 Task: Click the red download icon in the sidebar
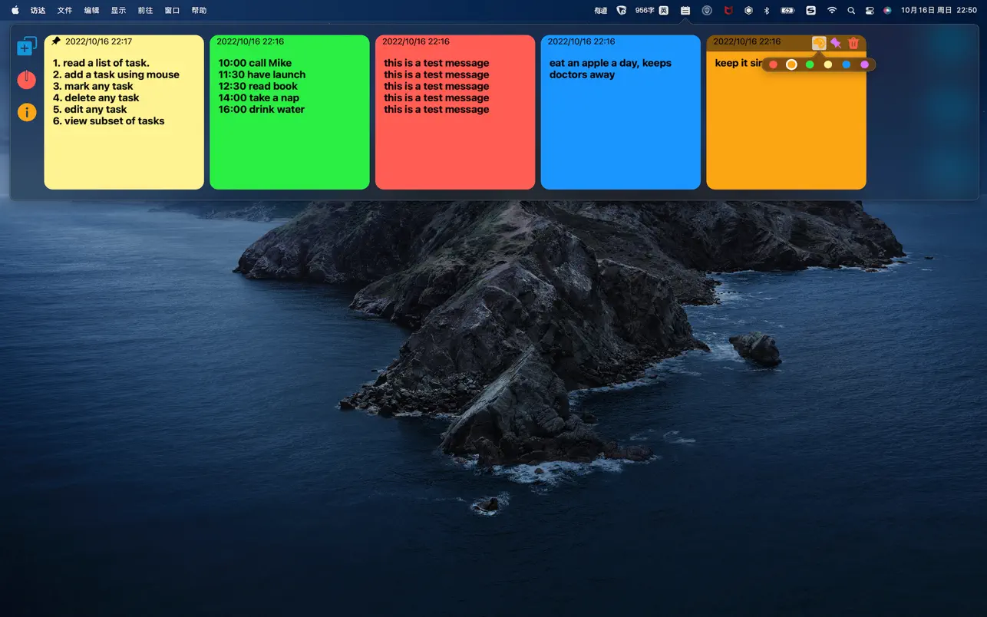(27, 79)
